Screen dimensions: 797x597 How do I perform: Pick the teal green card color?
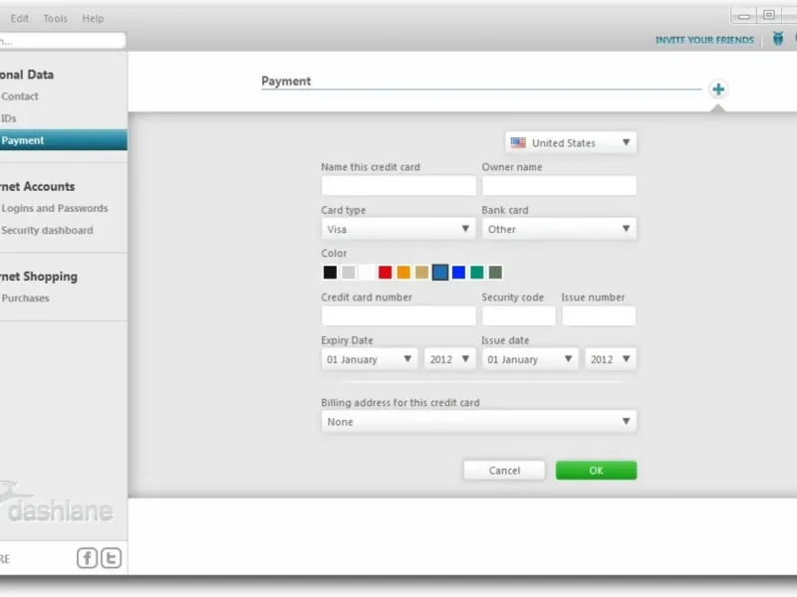477,273
